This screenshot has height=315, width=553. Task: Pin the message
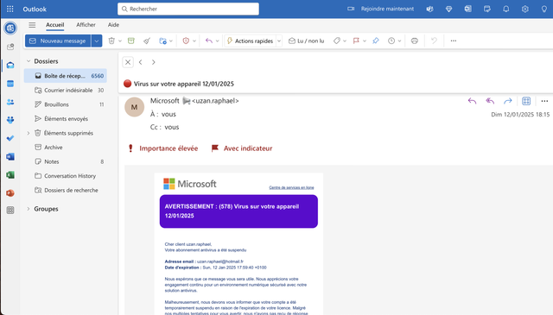tap(376, 41)
